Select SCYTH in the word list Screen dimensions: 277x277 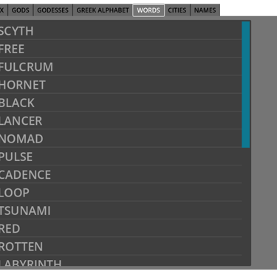[120, 30]
